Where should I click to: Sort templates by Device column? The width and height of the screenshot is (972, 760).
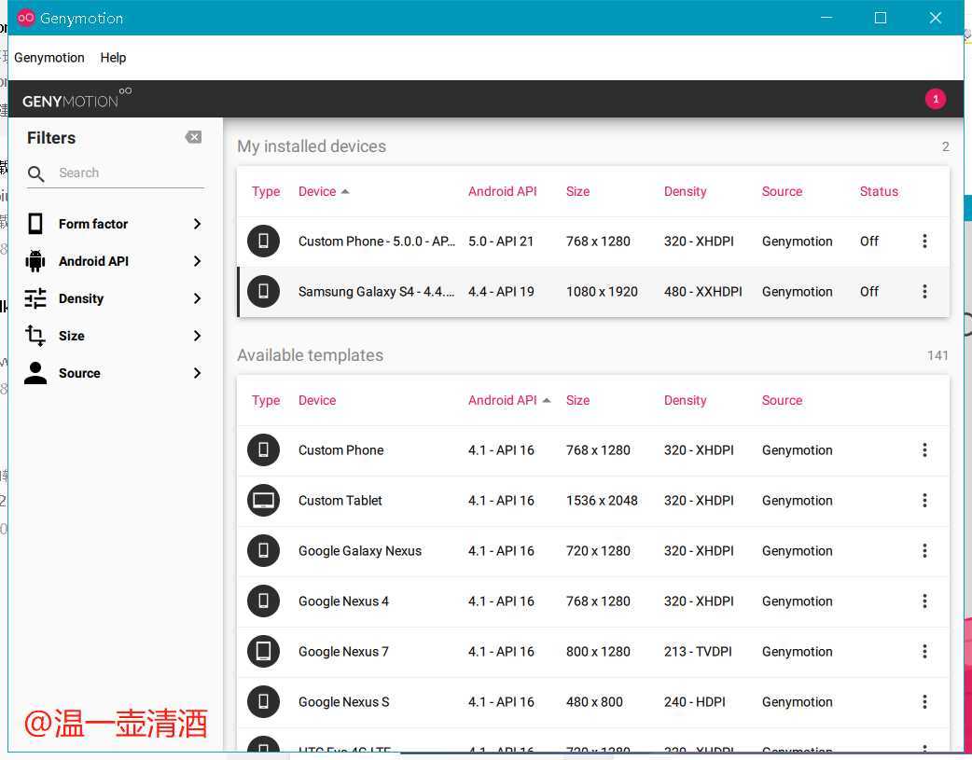click(317, 400)
